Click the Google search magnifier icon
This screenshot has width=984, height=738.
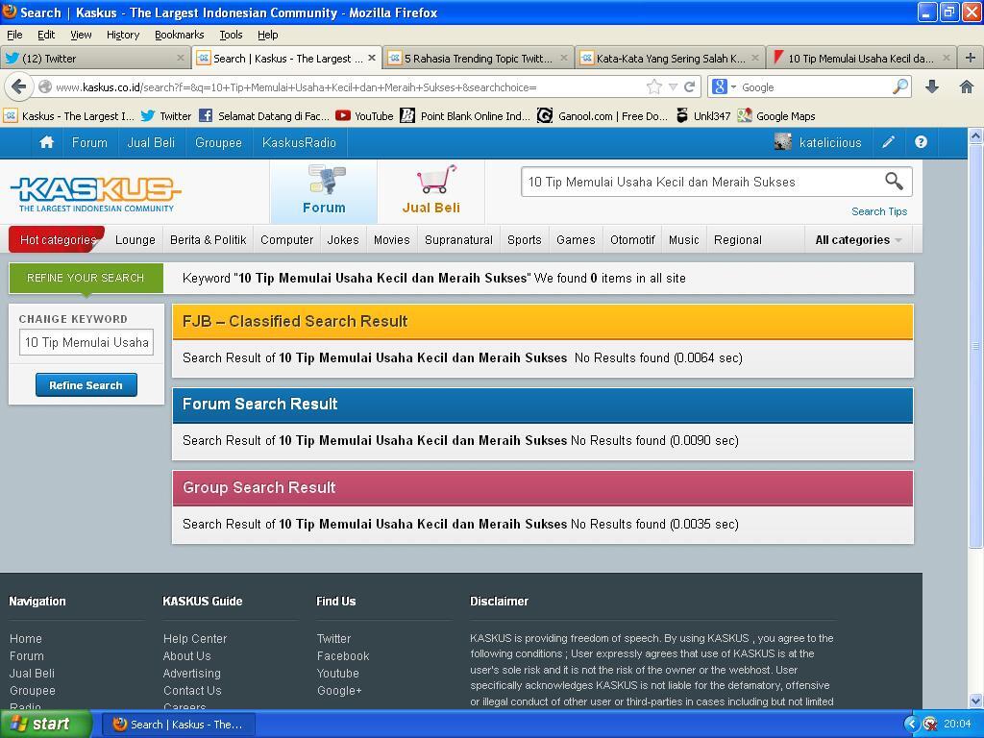click(x=899, y=87)
